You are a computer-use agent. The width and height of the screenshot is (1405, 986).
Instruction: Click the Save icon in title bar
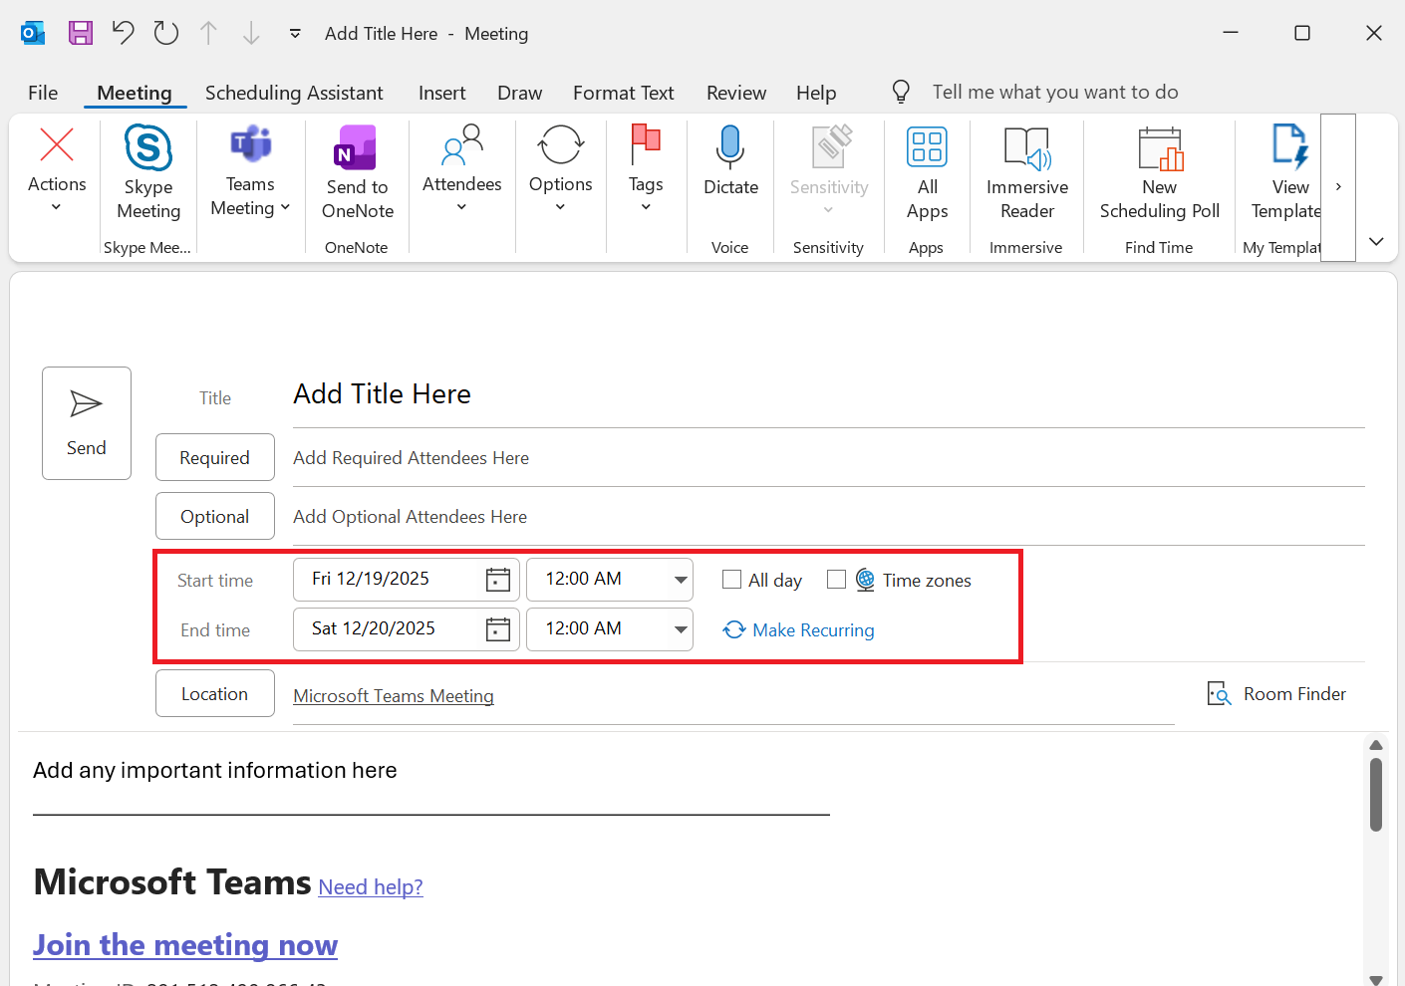pyautogui.click(x=81, y=33)
